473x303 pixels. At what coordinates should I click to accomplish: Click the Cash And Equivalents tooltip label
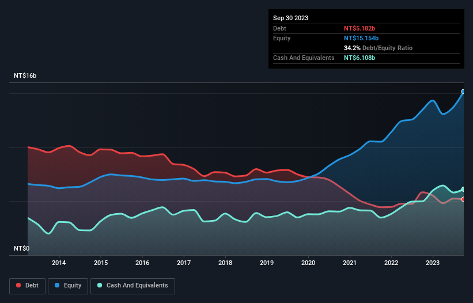304,58
